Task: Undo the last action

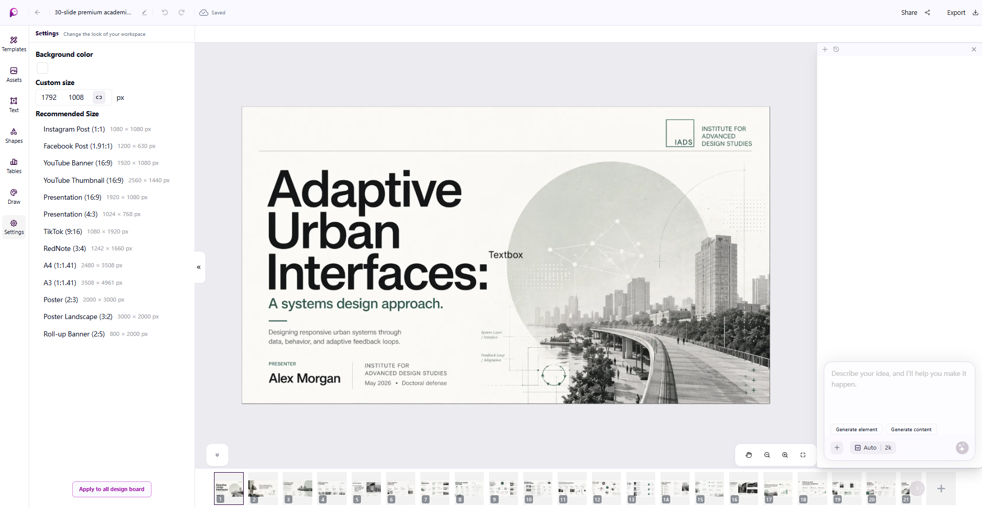Action: click(x=165, y=12)
